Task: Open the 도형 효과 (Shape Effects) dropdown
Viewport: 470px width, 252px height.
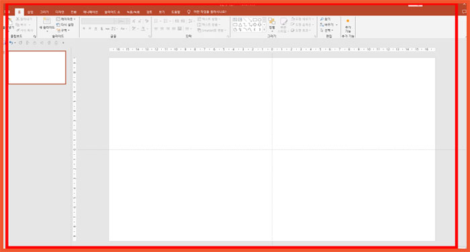Action: [301, 30]
